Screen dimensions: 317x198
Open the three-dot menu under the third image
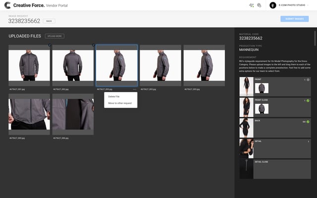click(x=134, y=90)
